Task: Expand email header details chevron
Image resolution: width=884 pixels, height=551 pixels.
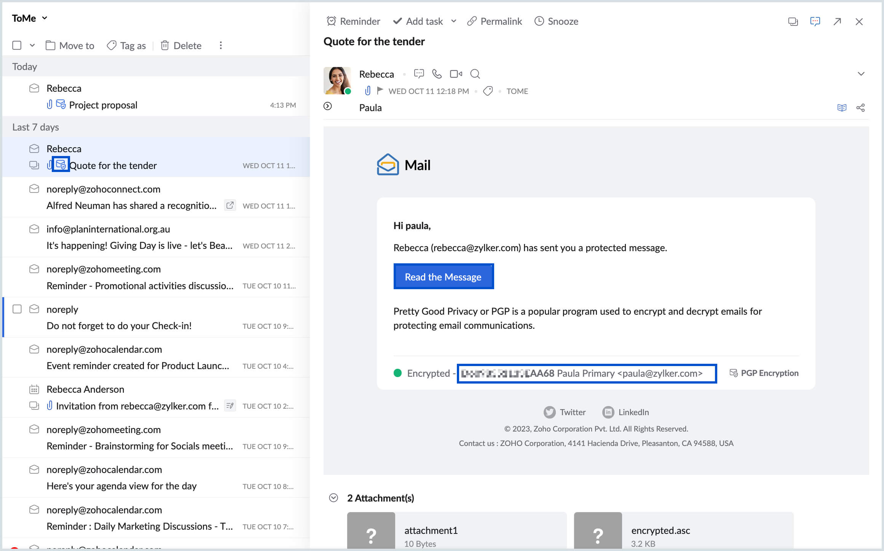Action: click(861, 74)
